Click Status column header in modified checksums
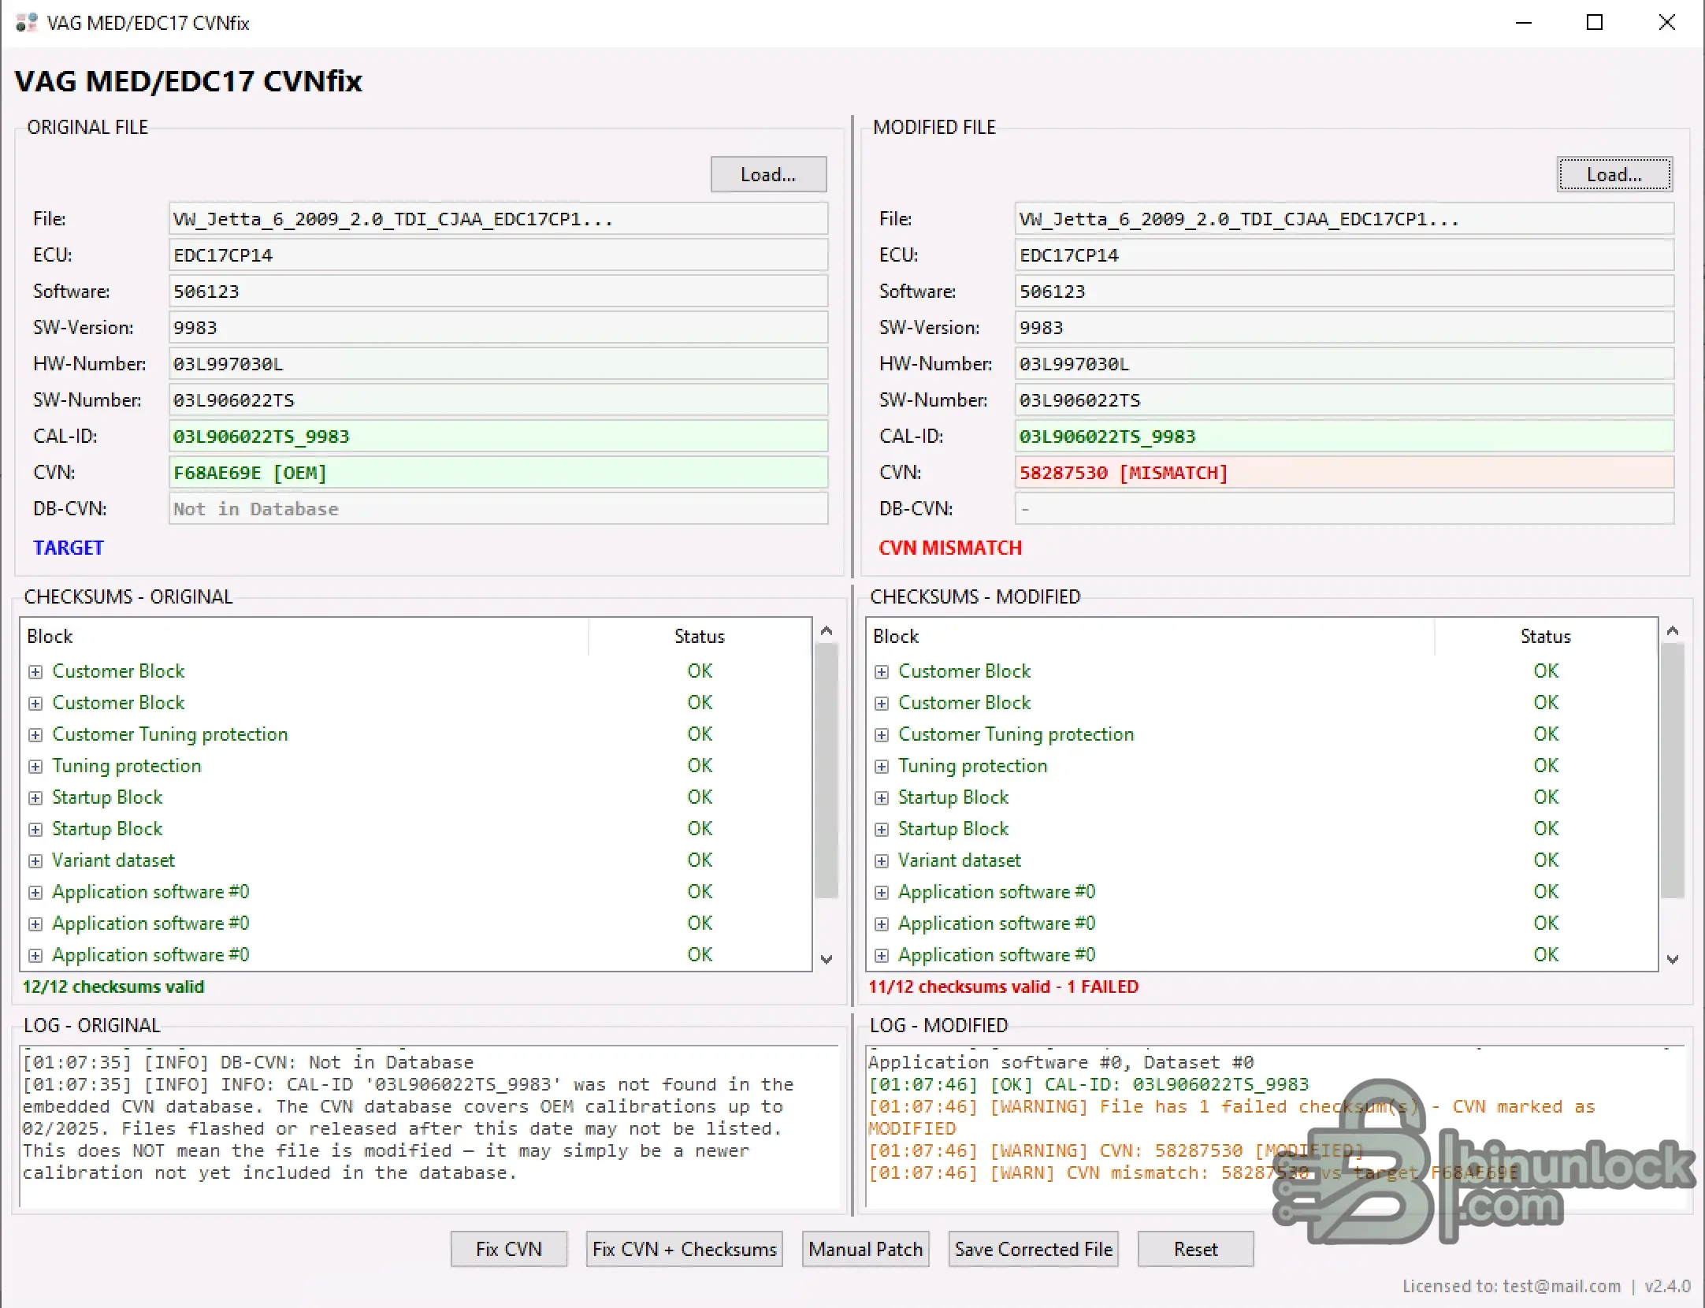Viewport: 1705px width, 1308px height. point(1546,636)
